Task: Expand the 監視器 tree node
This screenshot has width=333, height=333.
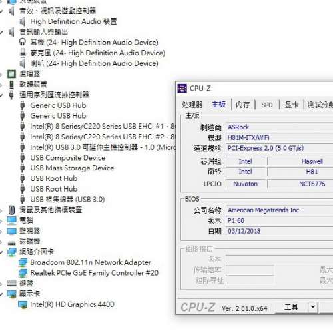Action: pyautogui.click(x=1, y=232)
